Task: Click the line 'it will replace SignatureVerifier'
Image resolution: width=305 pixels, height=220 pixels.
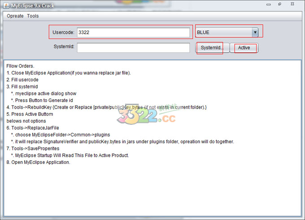Action: point(122,141)
